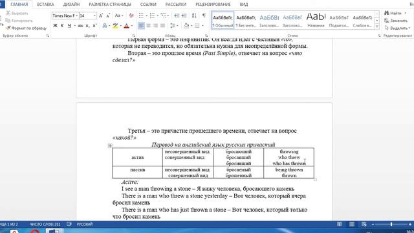Open the РЕЦЕНЗИРОВАНИЕ tab
The width and height of the screenshot is (414, 233).
[213, 5]
